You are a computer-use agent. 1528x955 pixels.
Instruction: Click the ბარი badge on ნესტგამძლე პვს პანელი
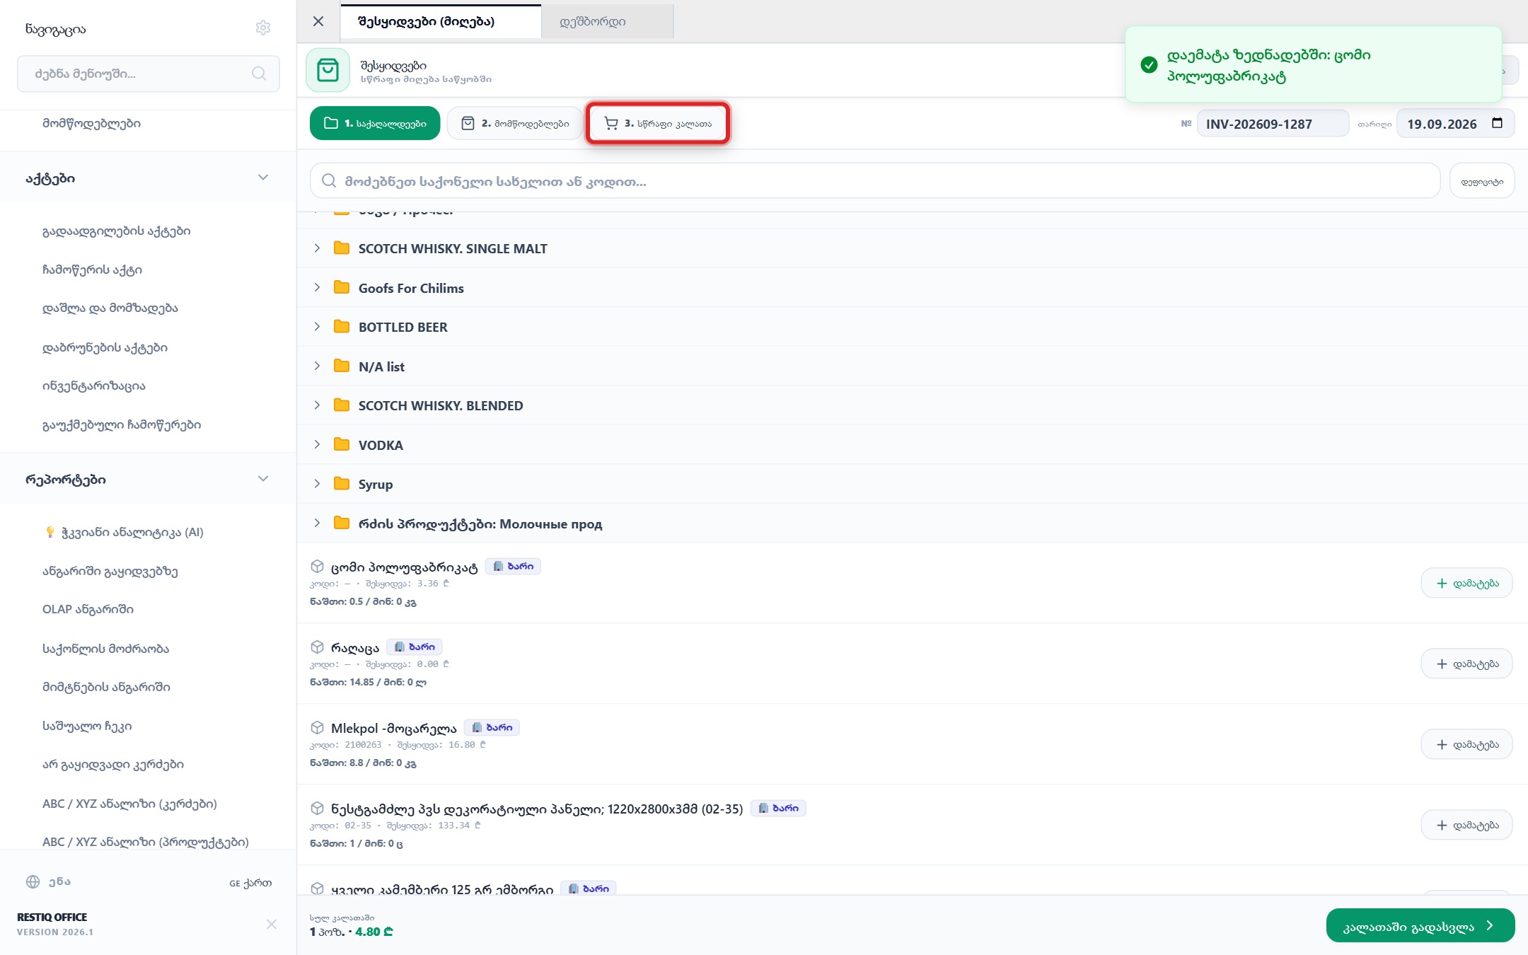(778, 808)
